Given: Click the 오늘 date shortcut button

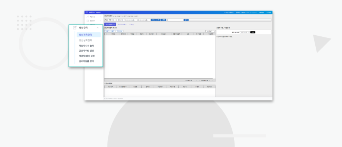Looking at the screenshot, I should tap(153, 20).
